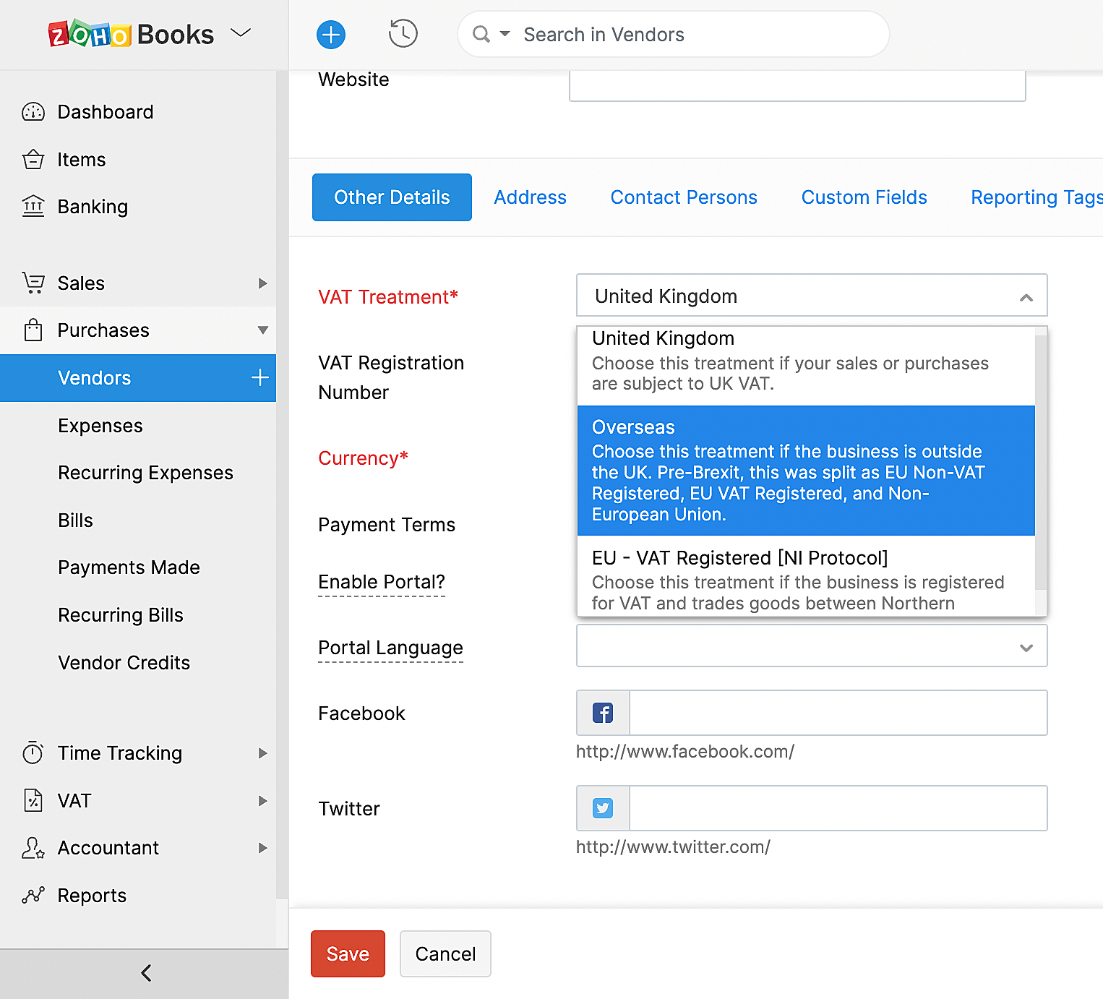Expand the Sales submenu

pos(262,283)
